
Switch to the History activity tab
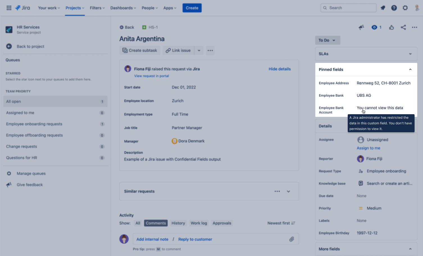pos(178,223)
